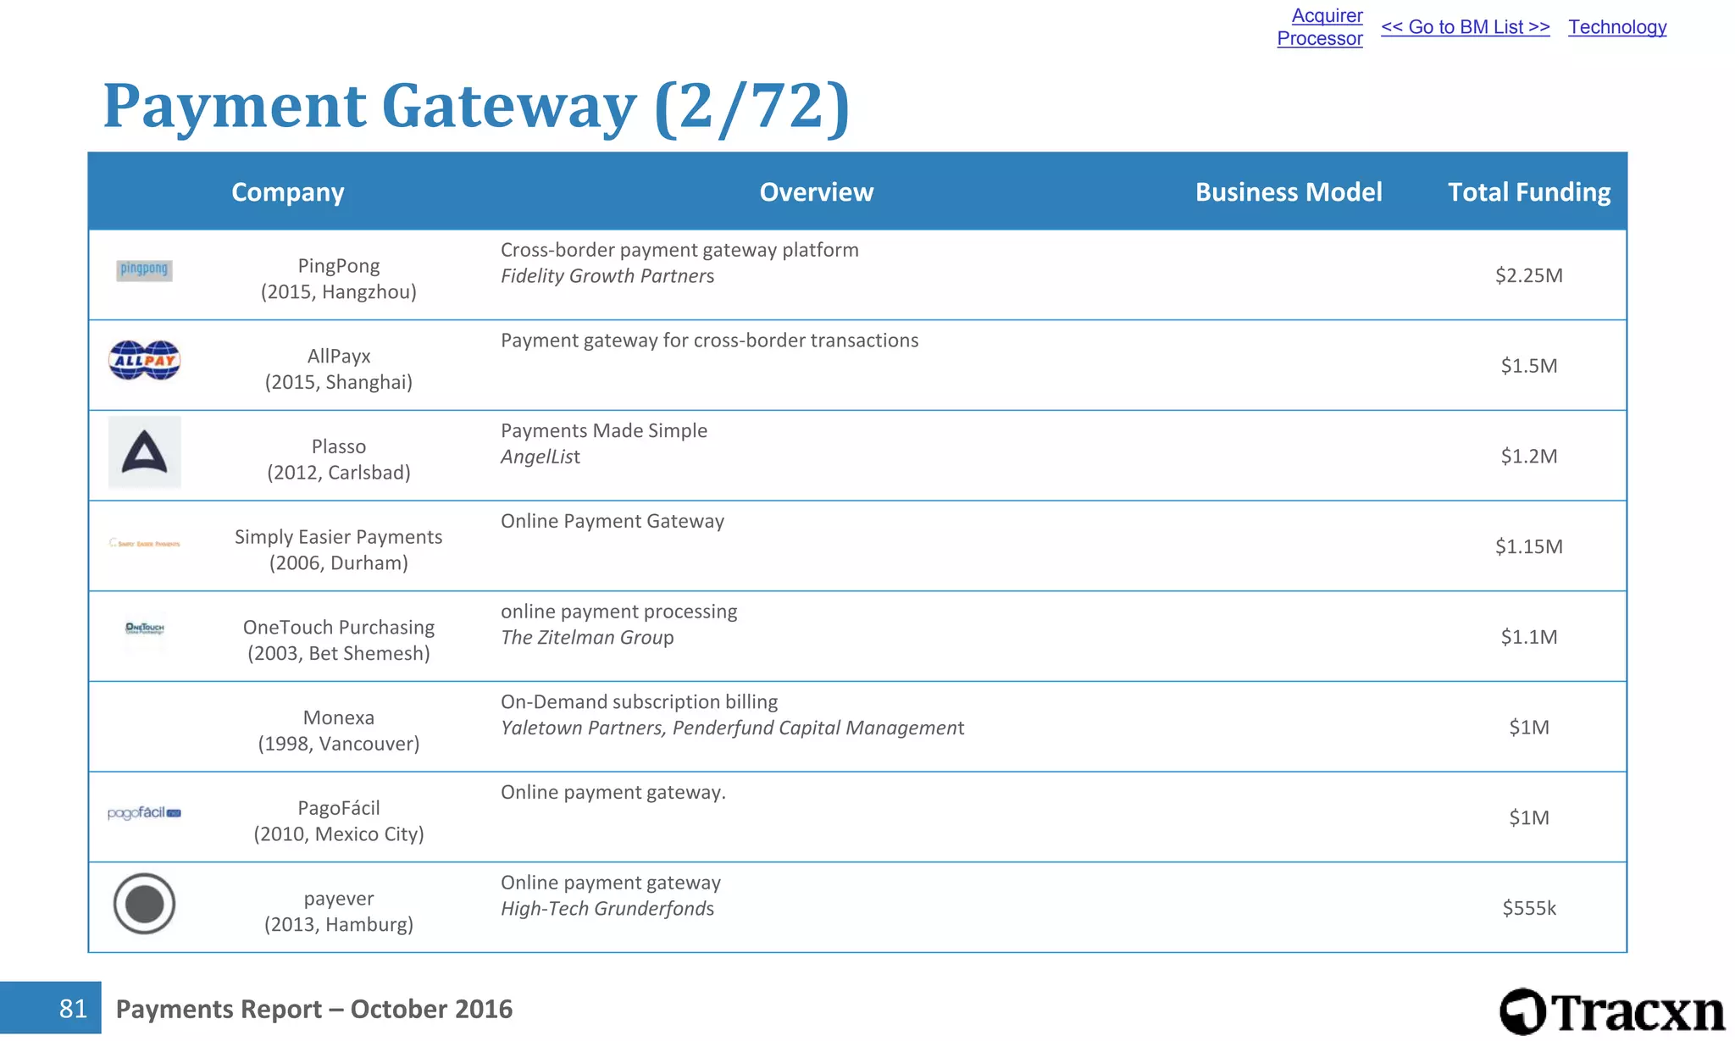Click the Payment Gateway (2/72) title
Image resolution: width=1735 pixels, height=1041 pixels.
pyautogui.click(x=476, y=107)
